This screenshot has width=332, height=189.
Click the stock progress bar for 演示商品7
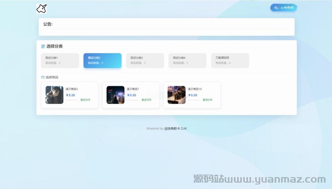click(x=133, y=100)
